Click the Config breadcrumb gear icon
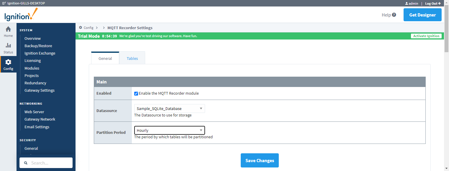The height and width of the screenshot is (171, 449). point(81,28)
